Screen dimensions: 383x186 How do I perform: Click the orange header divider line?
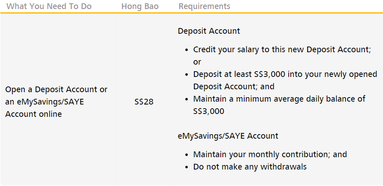click(x=191, y=13)
